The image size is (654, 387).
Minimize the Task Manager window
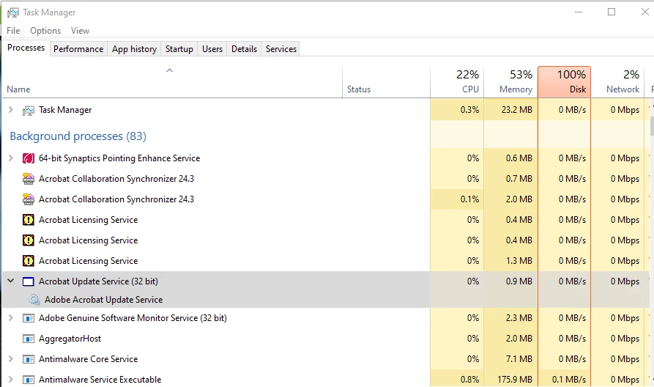pyautogui.click(x=579, y=12)
